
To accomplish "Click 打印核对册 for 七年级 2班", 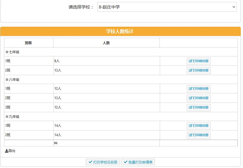I will click(199, 70).
